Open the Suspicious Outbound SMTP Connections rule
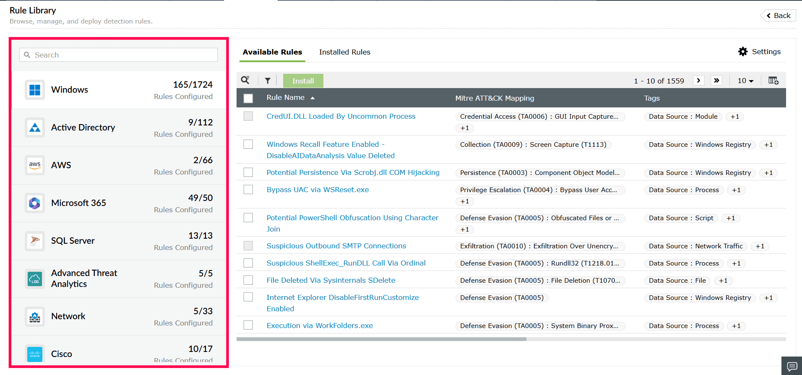Viewport: 802px width, 375px height. click(x=336, y=246)
